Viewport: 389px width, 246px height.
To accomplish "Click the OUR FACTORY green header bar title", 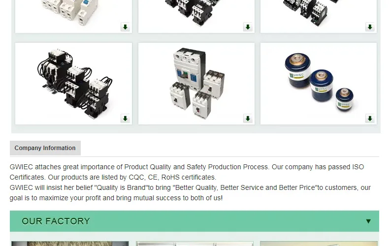I will click(56, 221).
